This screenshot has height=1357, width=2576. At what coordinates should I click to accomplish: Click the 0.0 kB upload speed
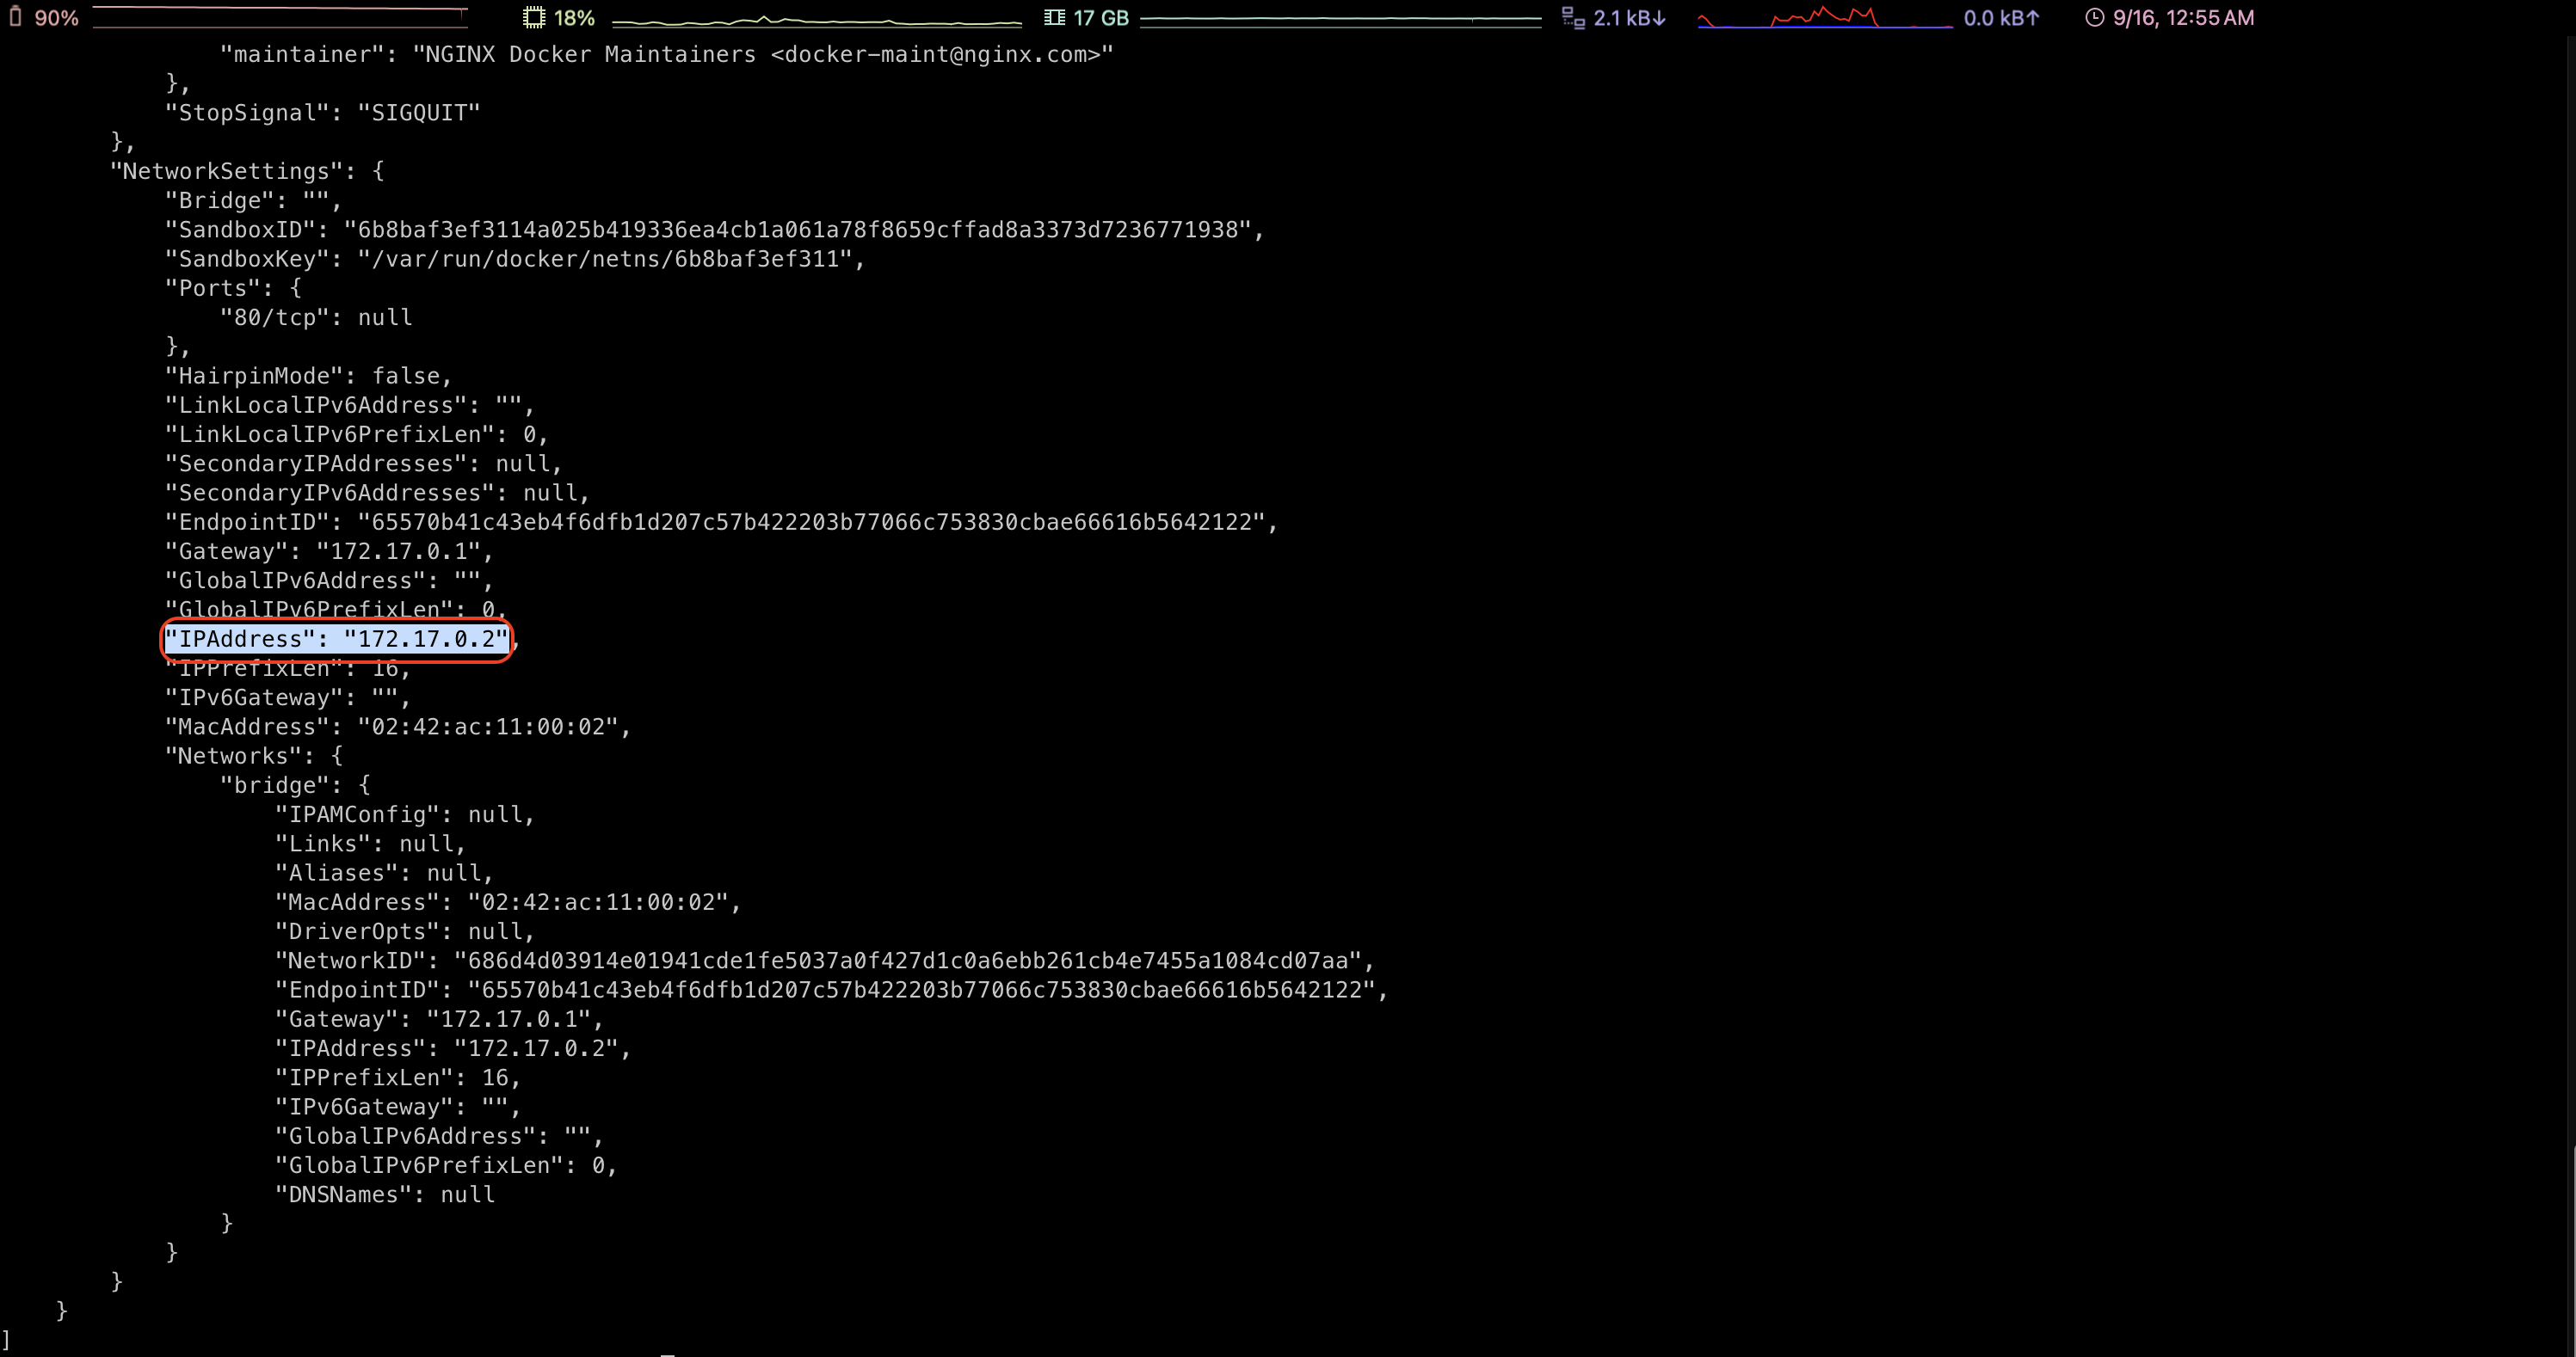2000,18
